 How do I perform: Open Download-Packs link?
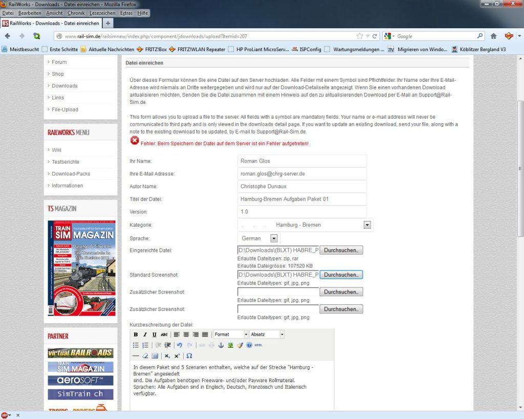click(71, 174)
